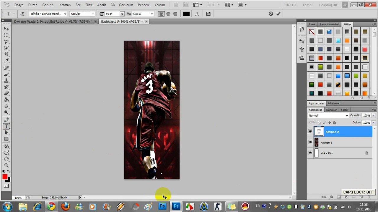Toggle lock transparent pixels
This screenshot has height=212, width=378.
(x=319, y=122)
